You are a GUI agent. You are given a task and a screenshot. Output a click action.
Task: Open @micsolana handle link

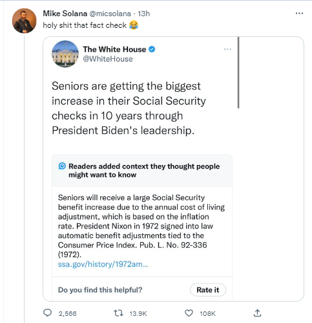coord(110,14)
